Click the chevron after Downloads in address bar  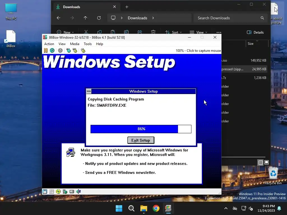coord(153,18)
